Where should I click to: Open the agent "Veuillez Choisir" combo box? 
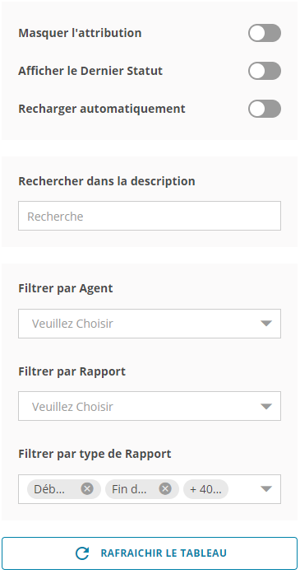(x=150, y=324)
